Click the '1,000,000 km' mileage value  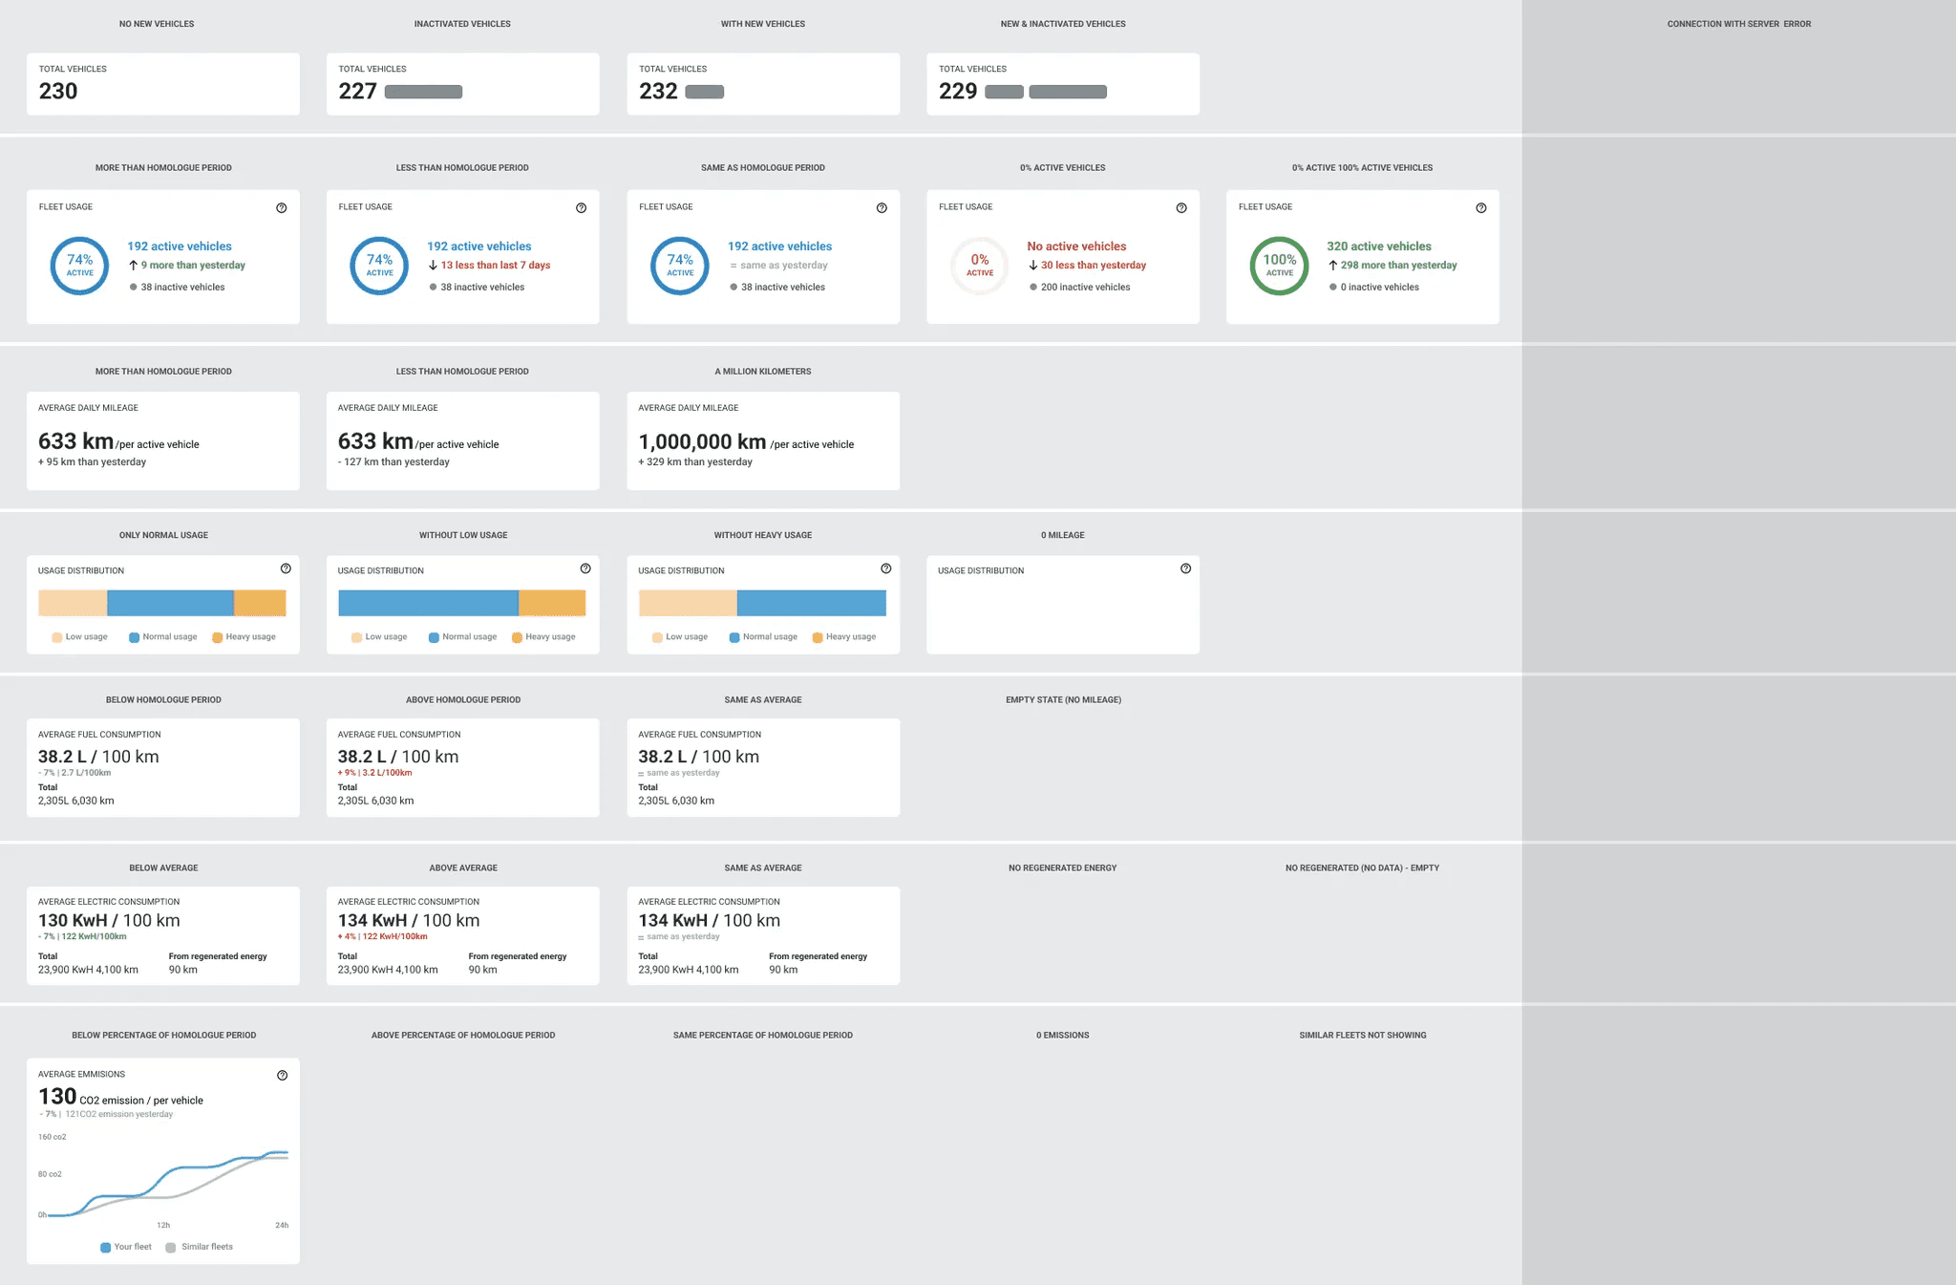(x=702, y=441)
